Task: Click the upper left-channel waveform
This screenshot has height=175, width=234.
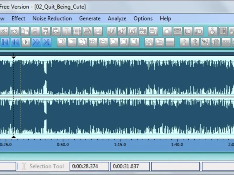Action: pyautogui.click(x=117, y=77)
